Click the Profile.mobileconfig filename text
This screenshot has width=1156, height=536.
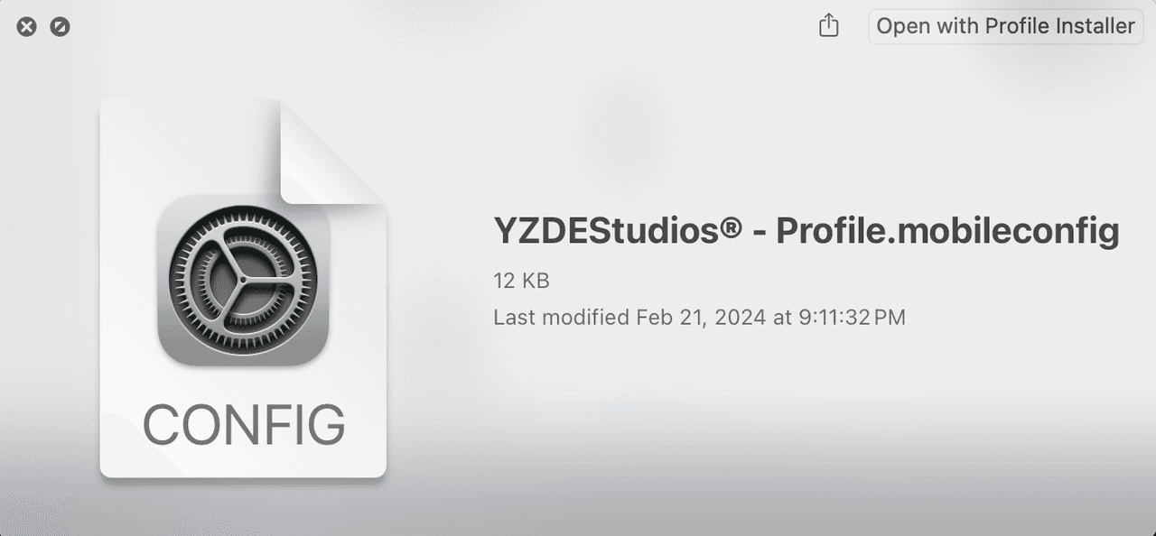click(x=947, y=231)
